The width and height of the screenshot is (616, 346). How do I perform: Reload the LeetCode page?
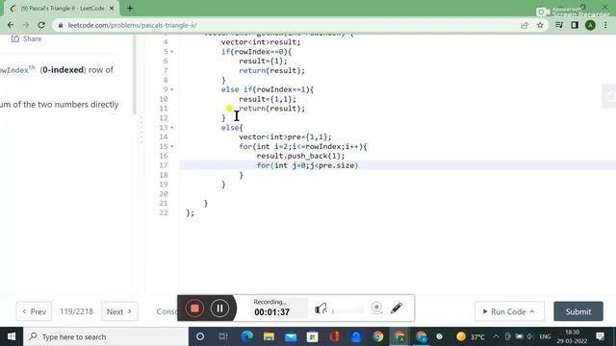41,25
